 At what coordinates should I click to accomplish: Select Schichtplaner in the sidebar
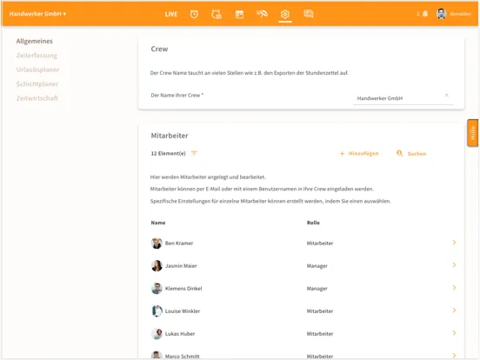click(x=37, y=83)
